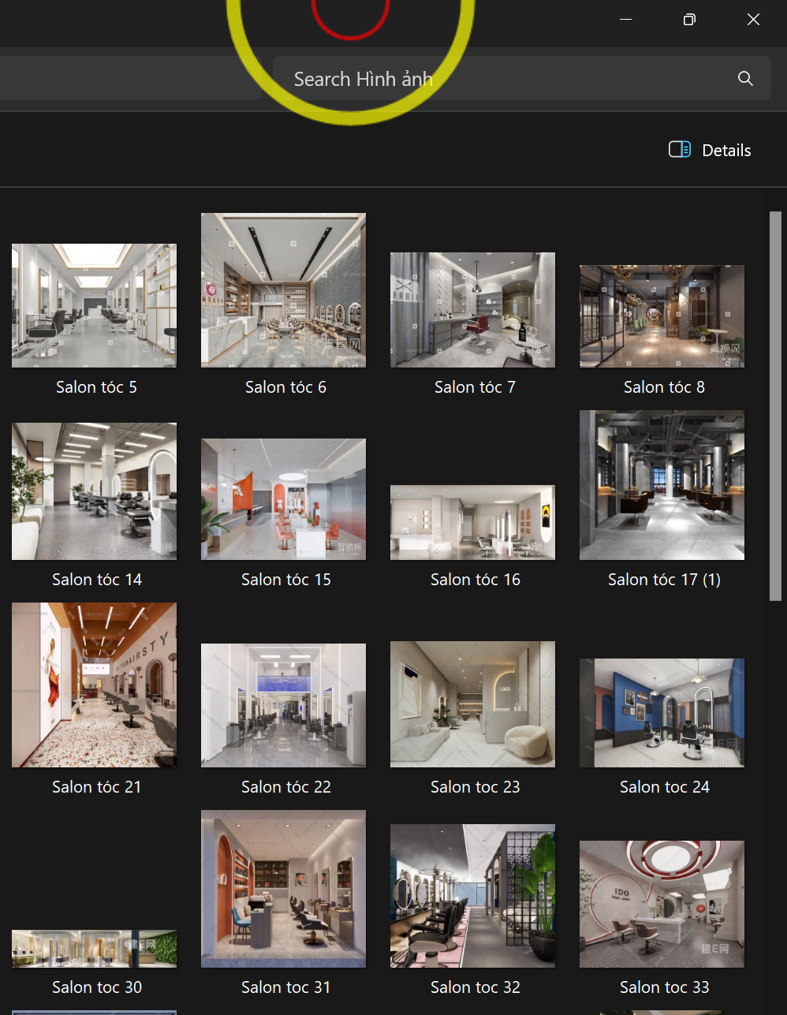Toggle the Details pane button
Viewport: 787px width, 1015px height.
[x=710, y=150]
